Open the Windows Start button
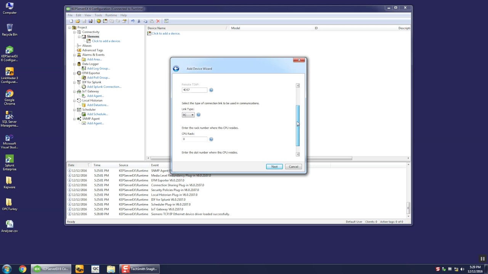This screenshot has width=488, height=274. click(7, 269)
